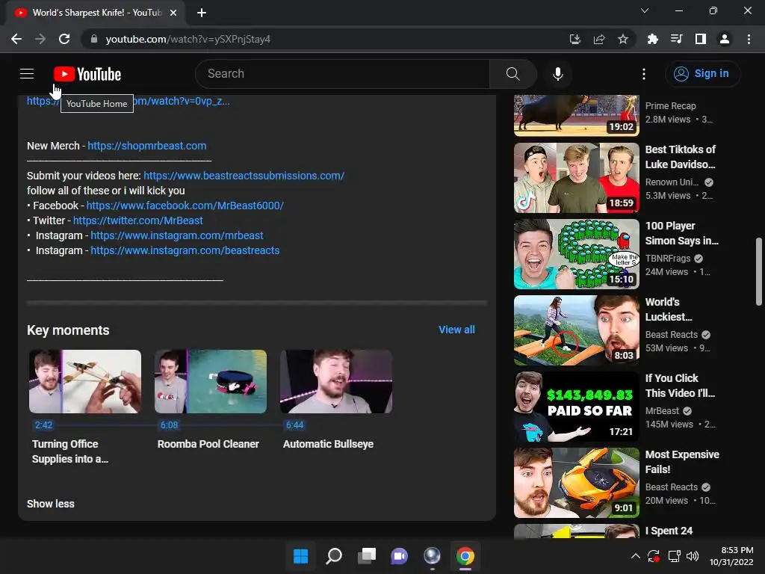Open the Facebook MrBeast6000 link

185,206
